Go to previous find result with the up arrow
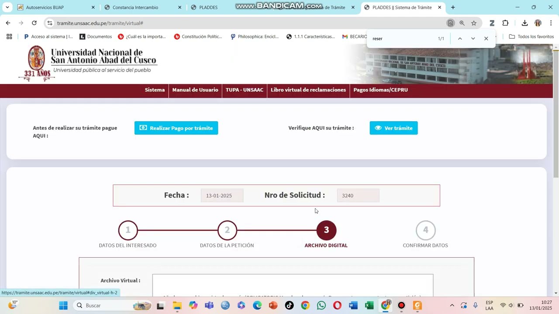Viewport: 559px width, 314px height. point(460,38)
